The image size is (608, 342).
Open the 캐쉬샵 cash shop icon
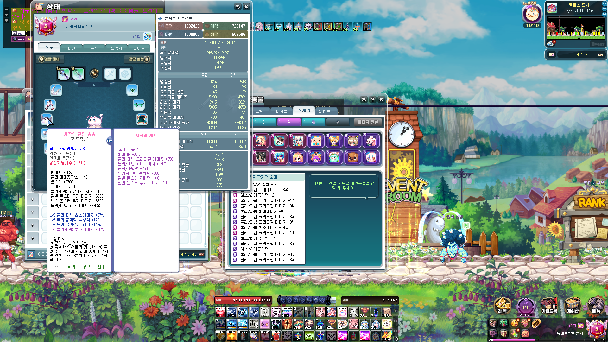pyautogui.click(x=573, y=306)
